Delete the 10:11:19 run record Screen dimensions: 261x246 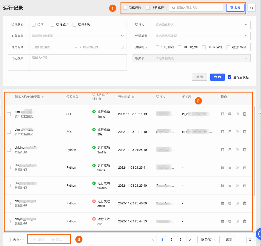pyautogui.click(x=245, y=114)
